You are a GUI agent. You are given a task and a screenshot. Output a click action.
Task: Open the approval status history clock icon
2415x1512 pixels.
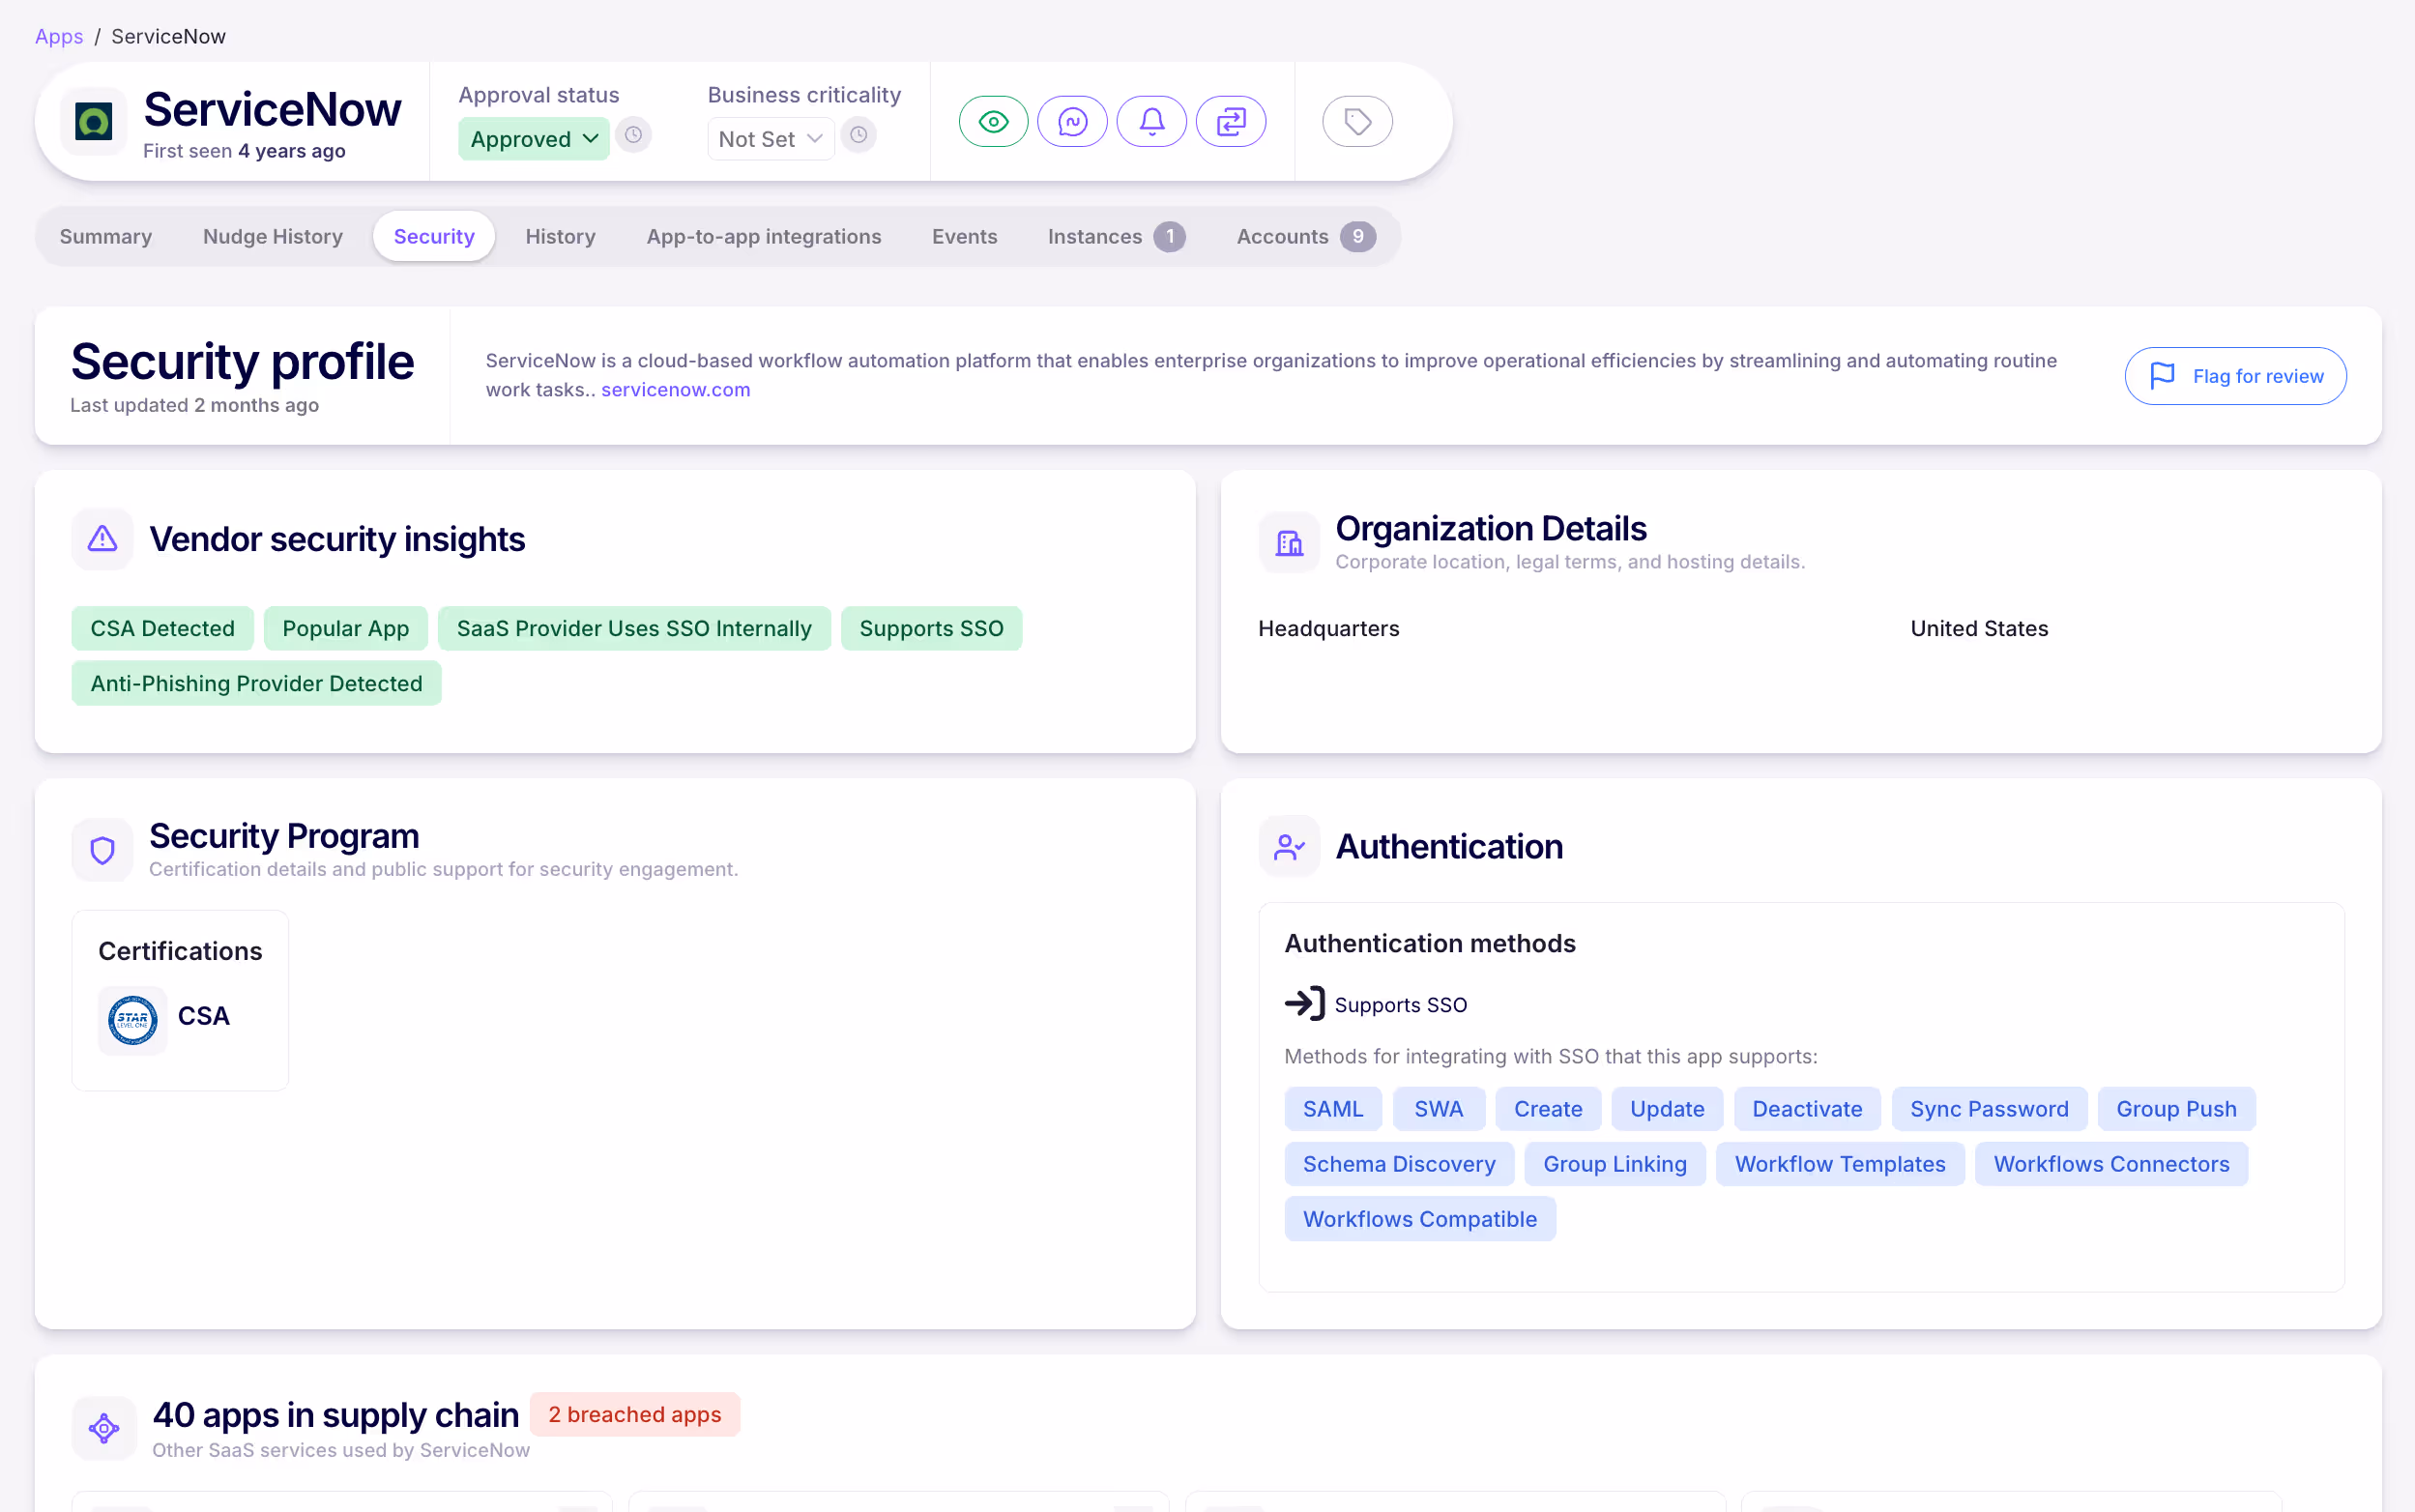(633, 135)
